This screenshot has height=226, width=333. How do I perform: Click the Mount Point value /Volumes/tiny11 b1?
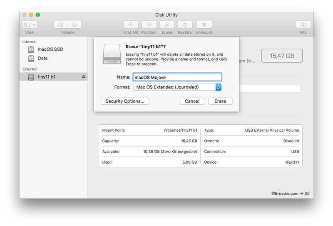pos(181,130)
